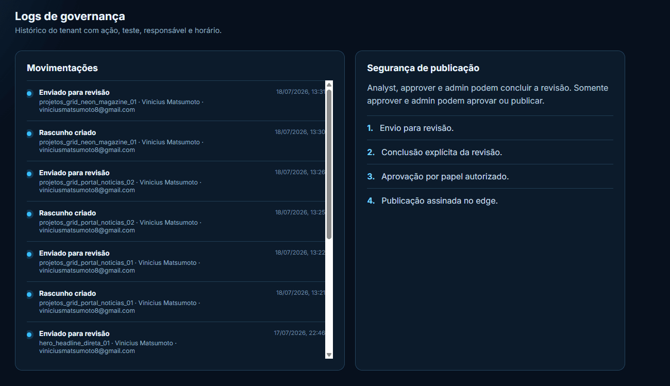Click the 18/07/2026, 13:22 timestamp
Screen dimensions: 670x386
[300, 253]
